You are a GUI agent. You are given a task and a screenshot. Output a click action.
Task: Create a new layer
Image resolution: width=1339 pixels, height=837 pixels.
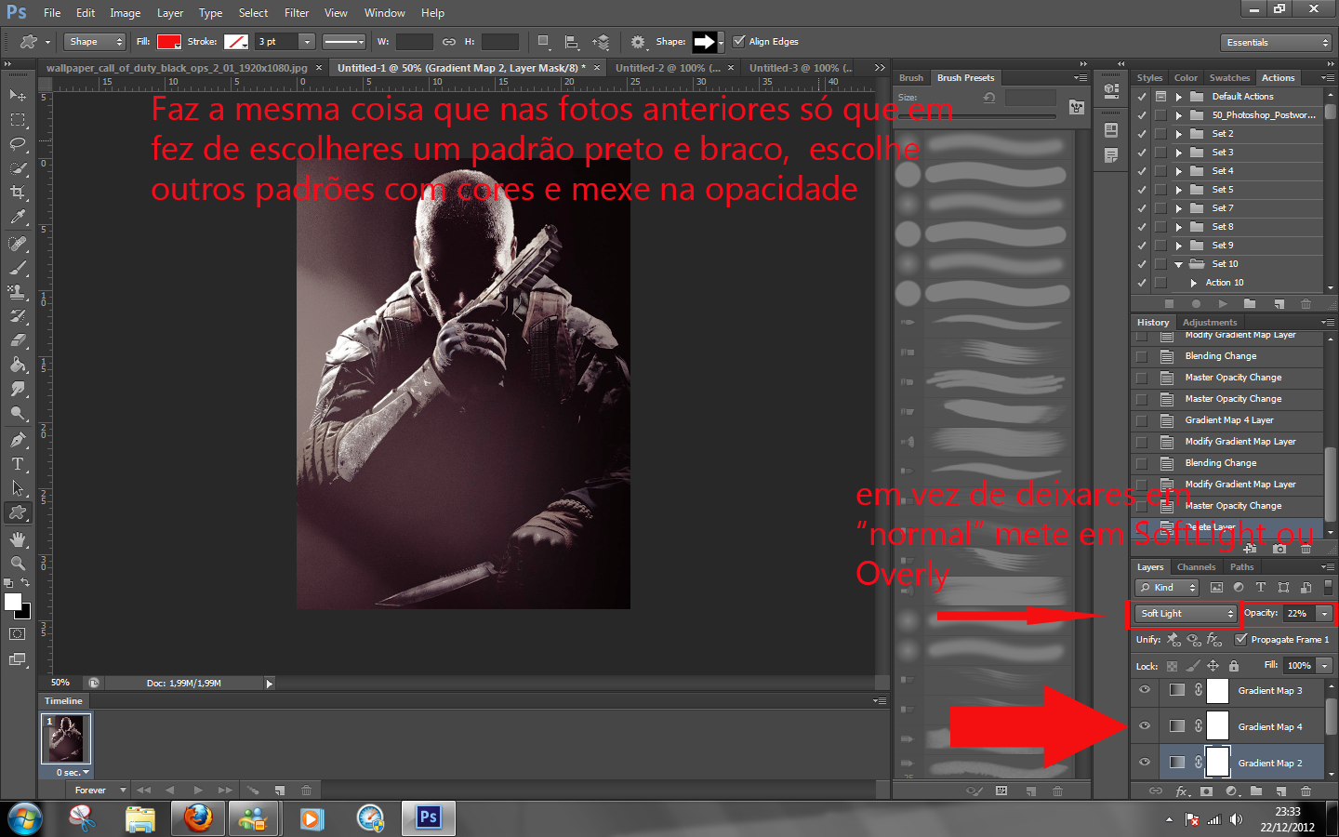(1280, 791)
